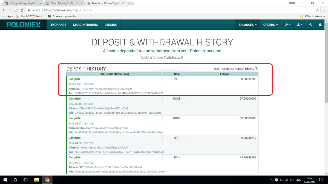Screen dimensions: 328x184
Task: Bookmark this page with star
Action: (317, 10)
